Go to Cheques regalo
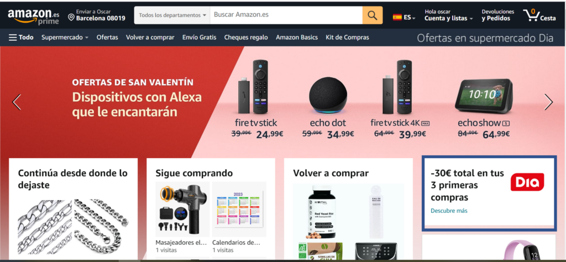Viewport: 566px width, 262px height. click(x=246, y=37)
